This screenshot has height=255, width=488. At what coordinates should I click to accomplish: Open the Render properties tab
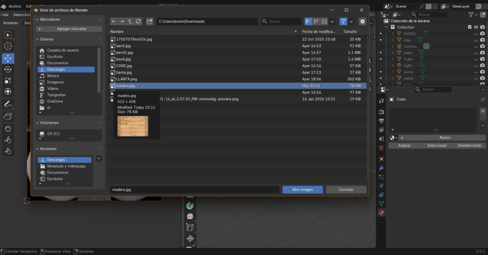[381, 112]
